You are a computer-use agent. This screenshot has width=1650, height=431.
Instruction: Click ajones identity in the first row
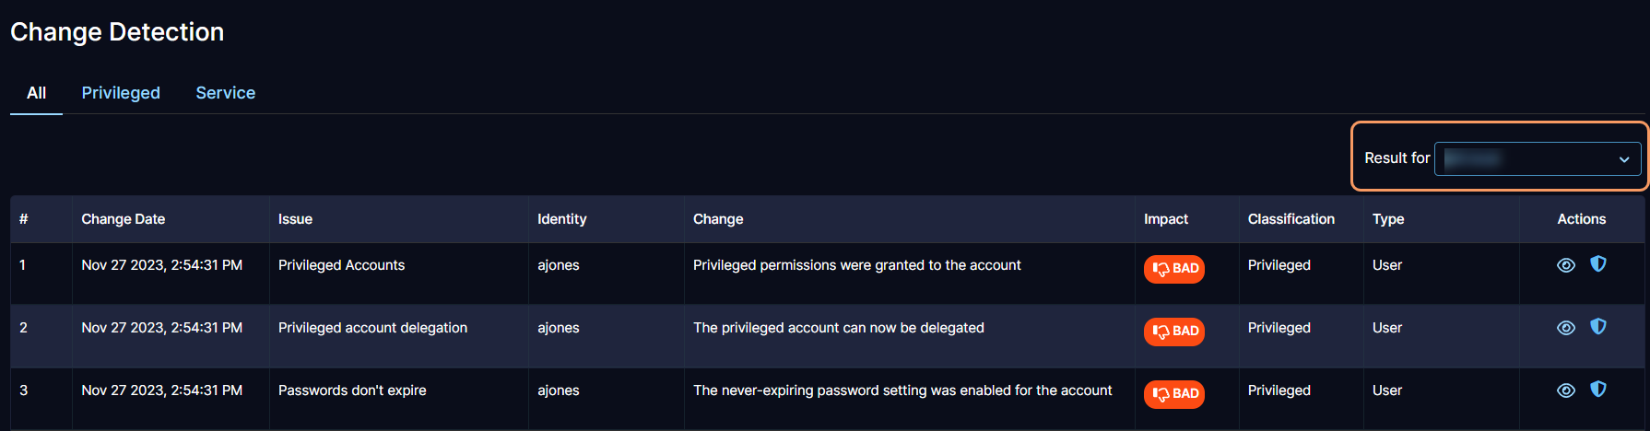coord(558,265)
